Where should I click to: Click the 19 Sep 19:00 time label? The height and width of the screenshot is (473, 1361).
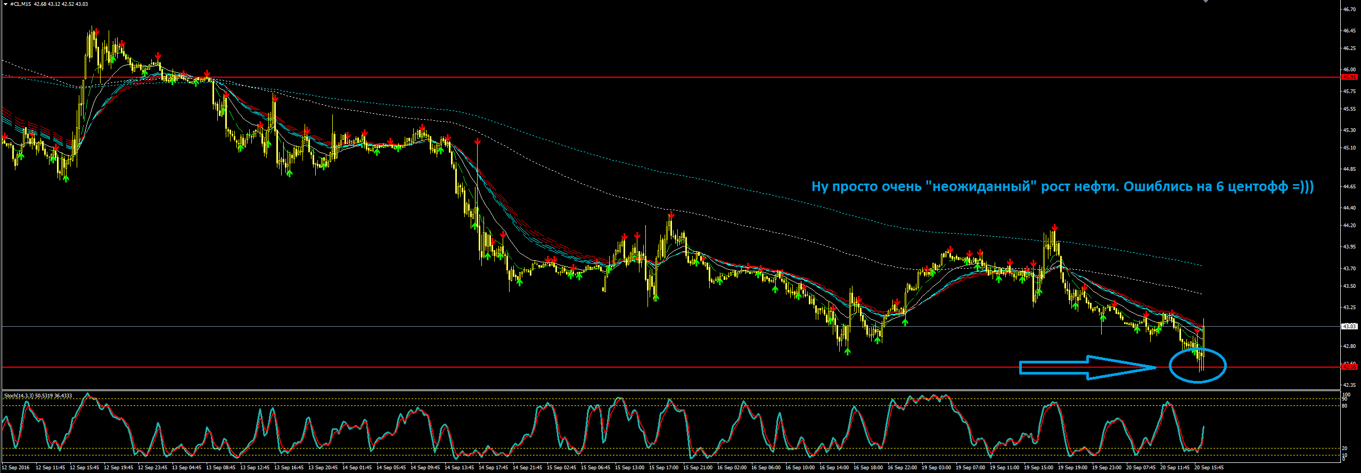pyautogui.click(x=1073, y=468)
